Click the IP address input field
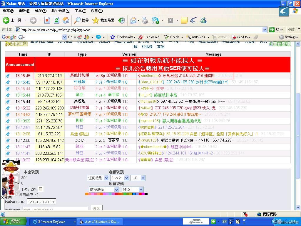Screen dimensions: 301x226 41,202
